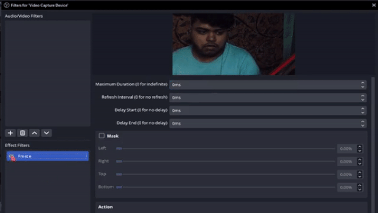Click the Top mask percentage field
This screenshot has height=213, width=378.
[x=347, y=175]
